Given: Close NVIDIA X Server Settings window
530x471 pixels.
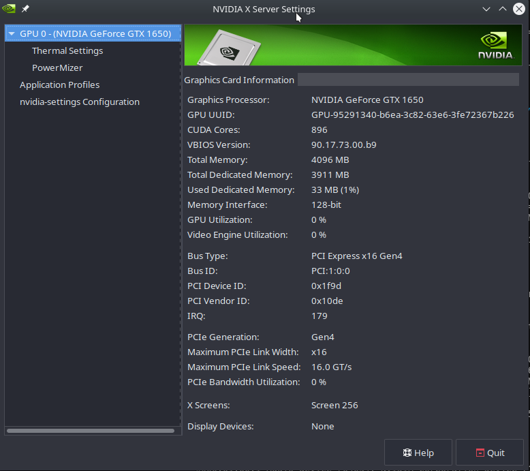Looking at the screenshot, I should point(519,9).
